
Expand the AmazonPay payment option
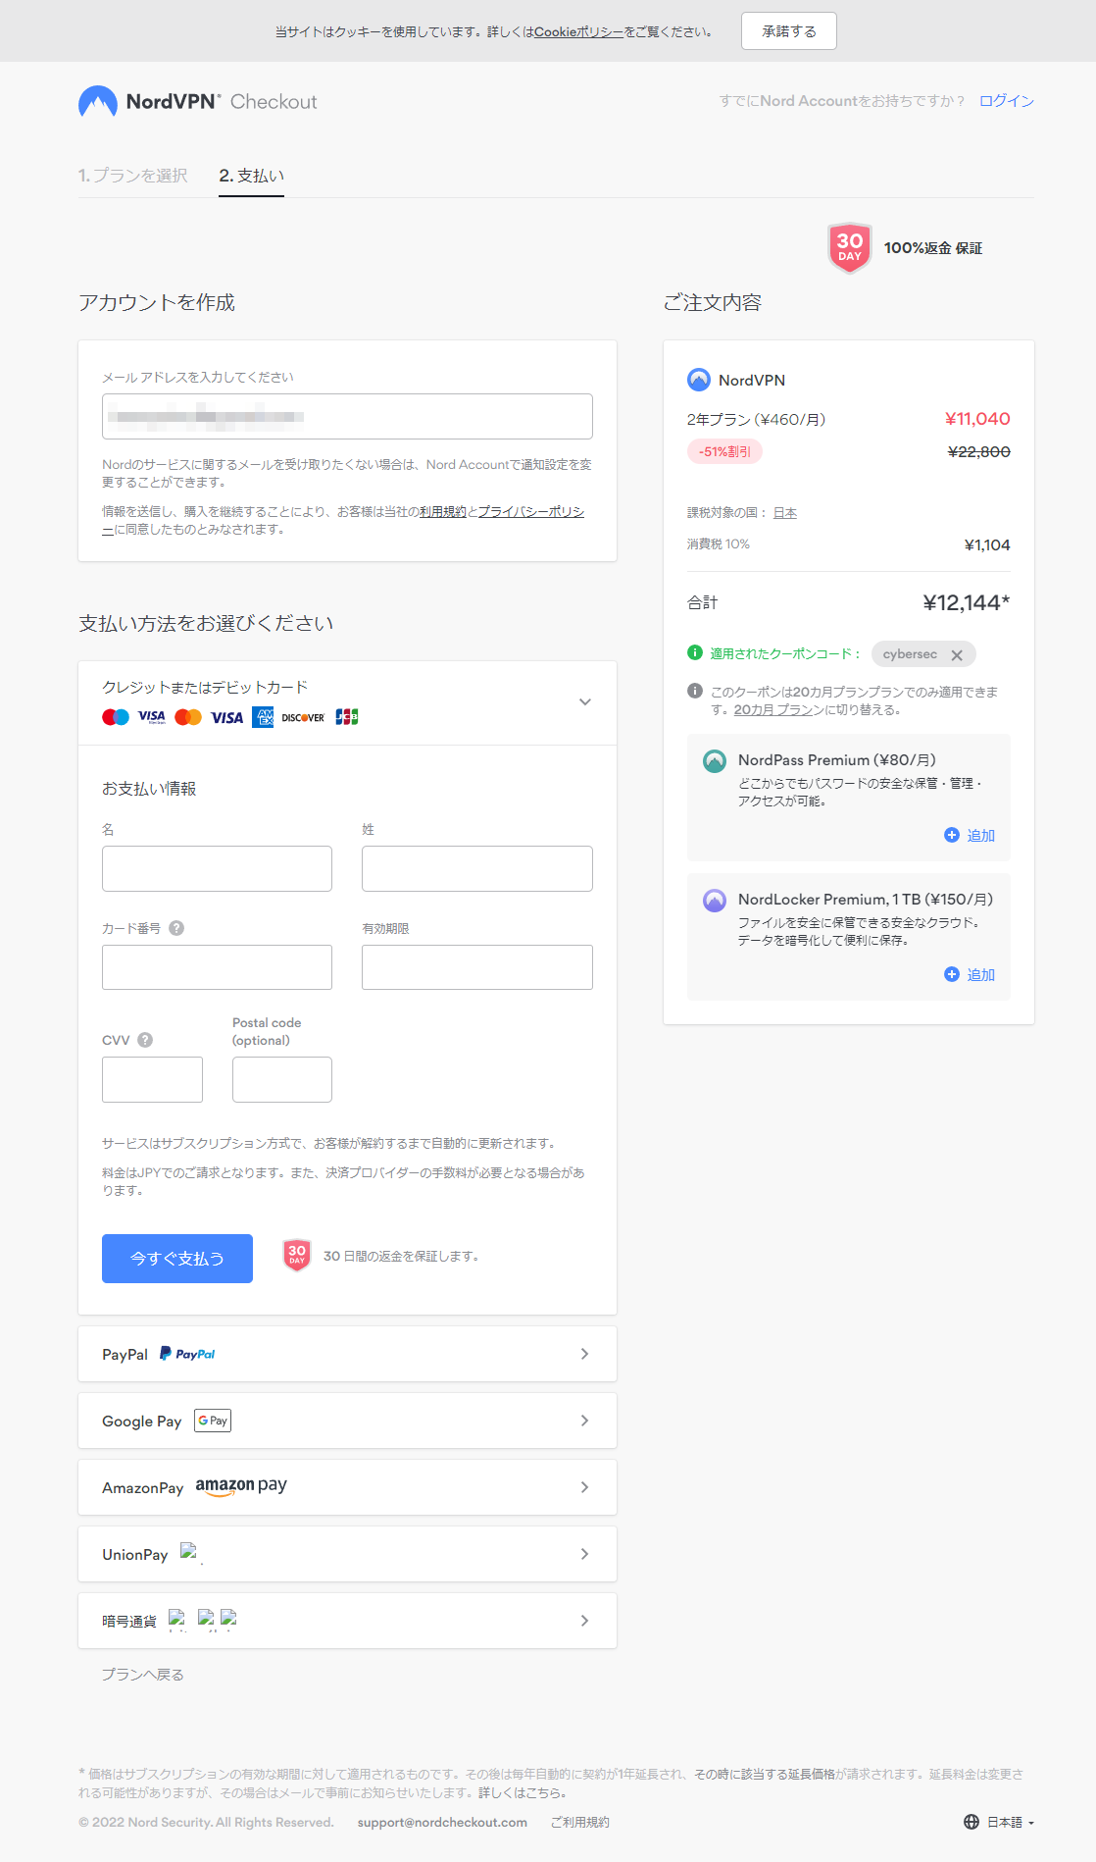[x=584, y=1487]
